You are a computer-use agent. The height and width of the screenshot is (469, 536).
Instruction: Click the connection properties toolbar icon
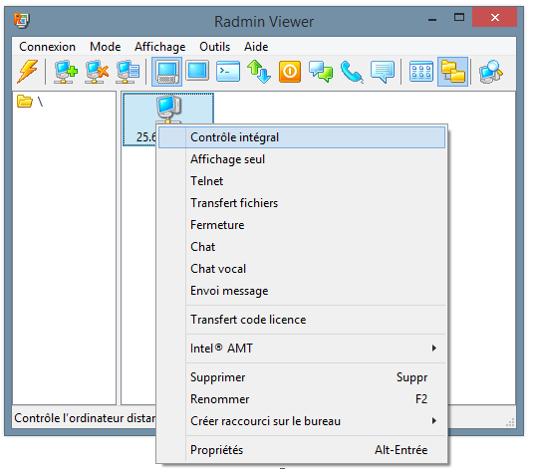[128, 72]
